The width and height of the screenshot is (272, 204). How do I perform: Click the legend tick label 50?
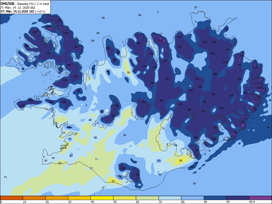click(x=115, y=202)
